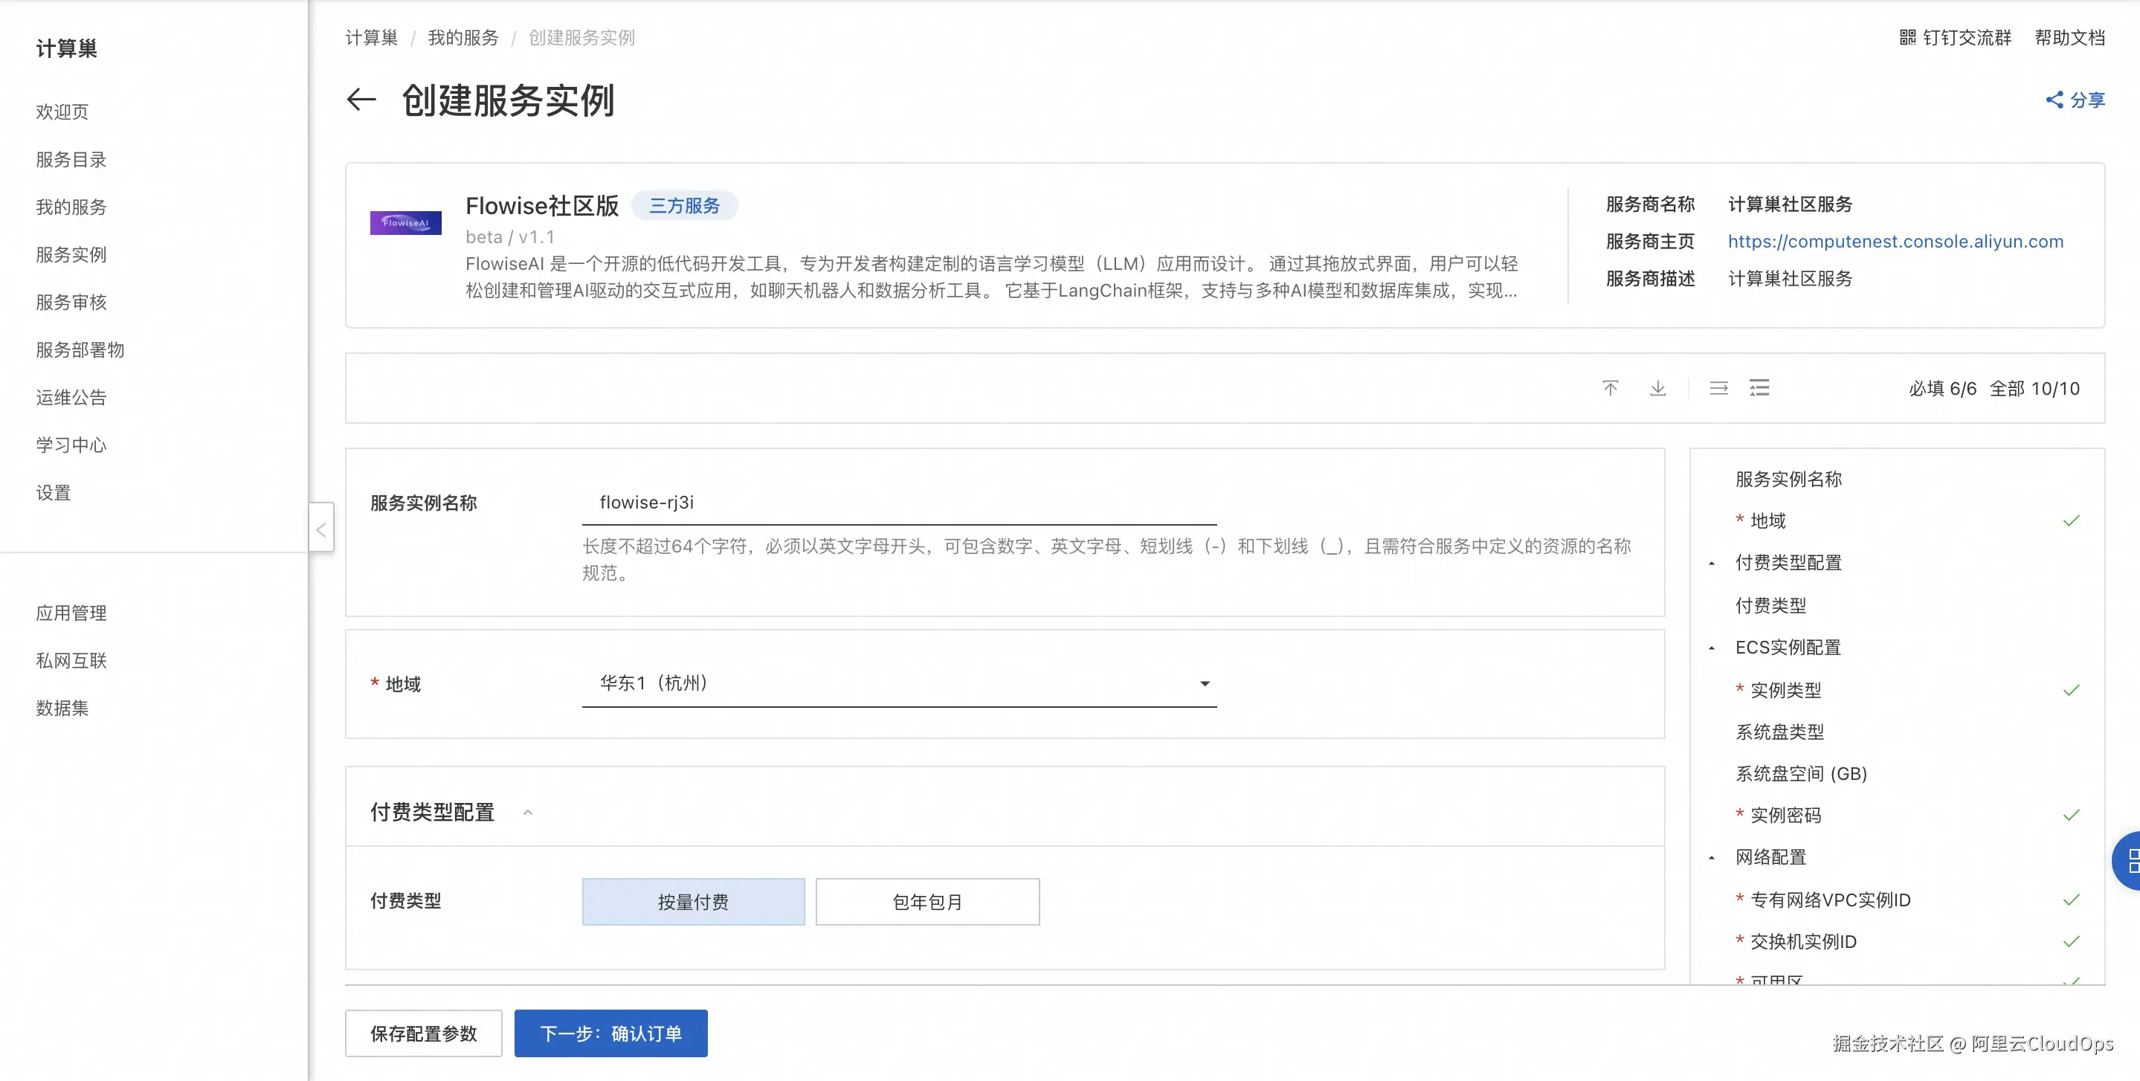Image resolution: width=2140 pixels, height=1081 pixels.
Task: Click the scroll-to-top icon in the form toolbar
Action: click(x=1610, y=387)
